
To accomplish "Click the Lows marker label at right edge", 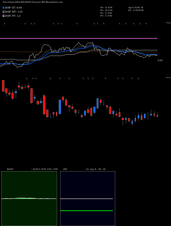I will pyautogui.click(x=168, y=77).
